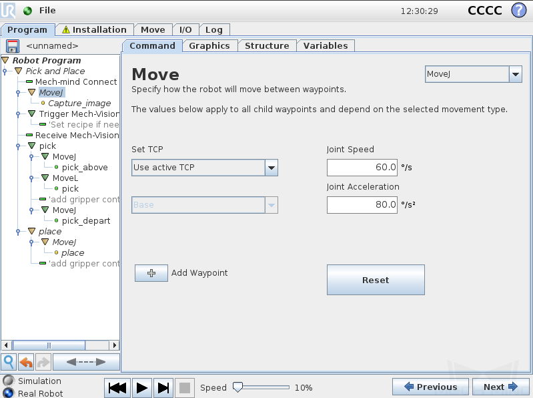Select the Mech-mind Connect node
The image size is (533, 398).
click(x=76, y=82)
